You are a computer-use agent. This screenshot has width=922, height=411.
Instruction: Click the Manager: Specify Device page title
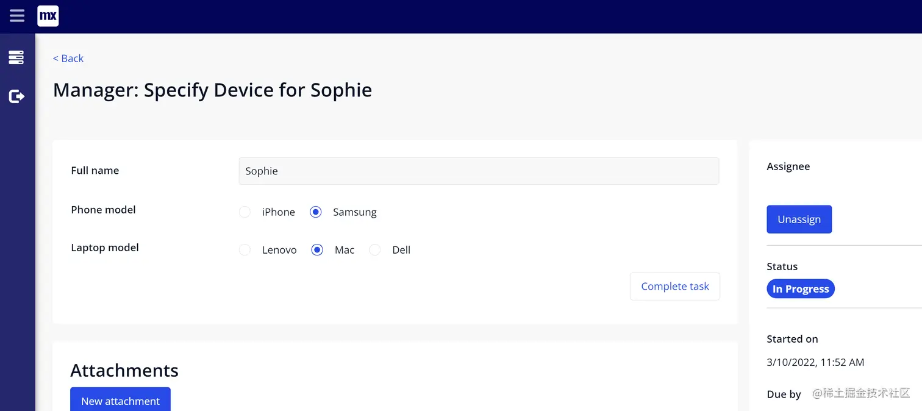pos(212,90)
